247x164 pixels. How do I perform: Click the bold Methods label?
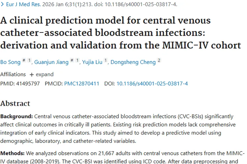(12, 154)
